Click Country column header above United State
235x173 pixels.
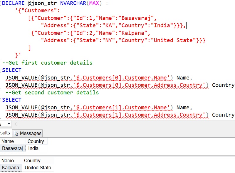coord(38,160)
